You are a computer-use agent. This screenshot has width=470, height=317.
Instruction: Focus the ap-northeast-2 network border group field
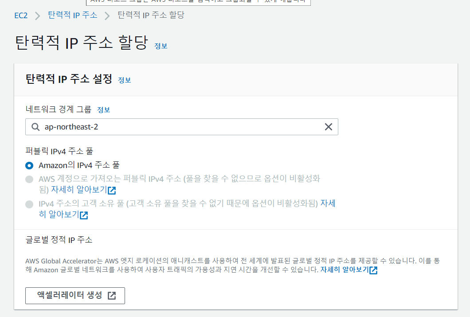point(182,127)
